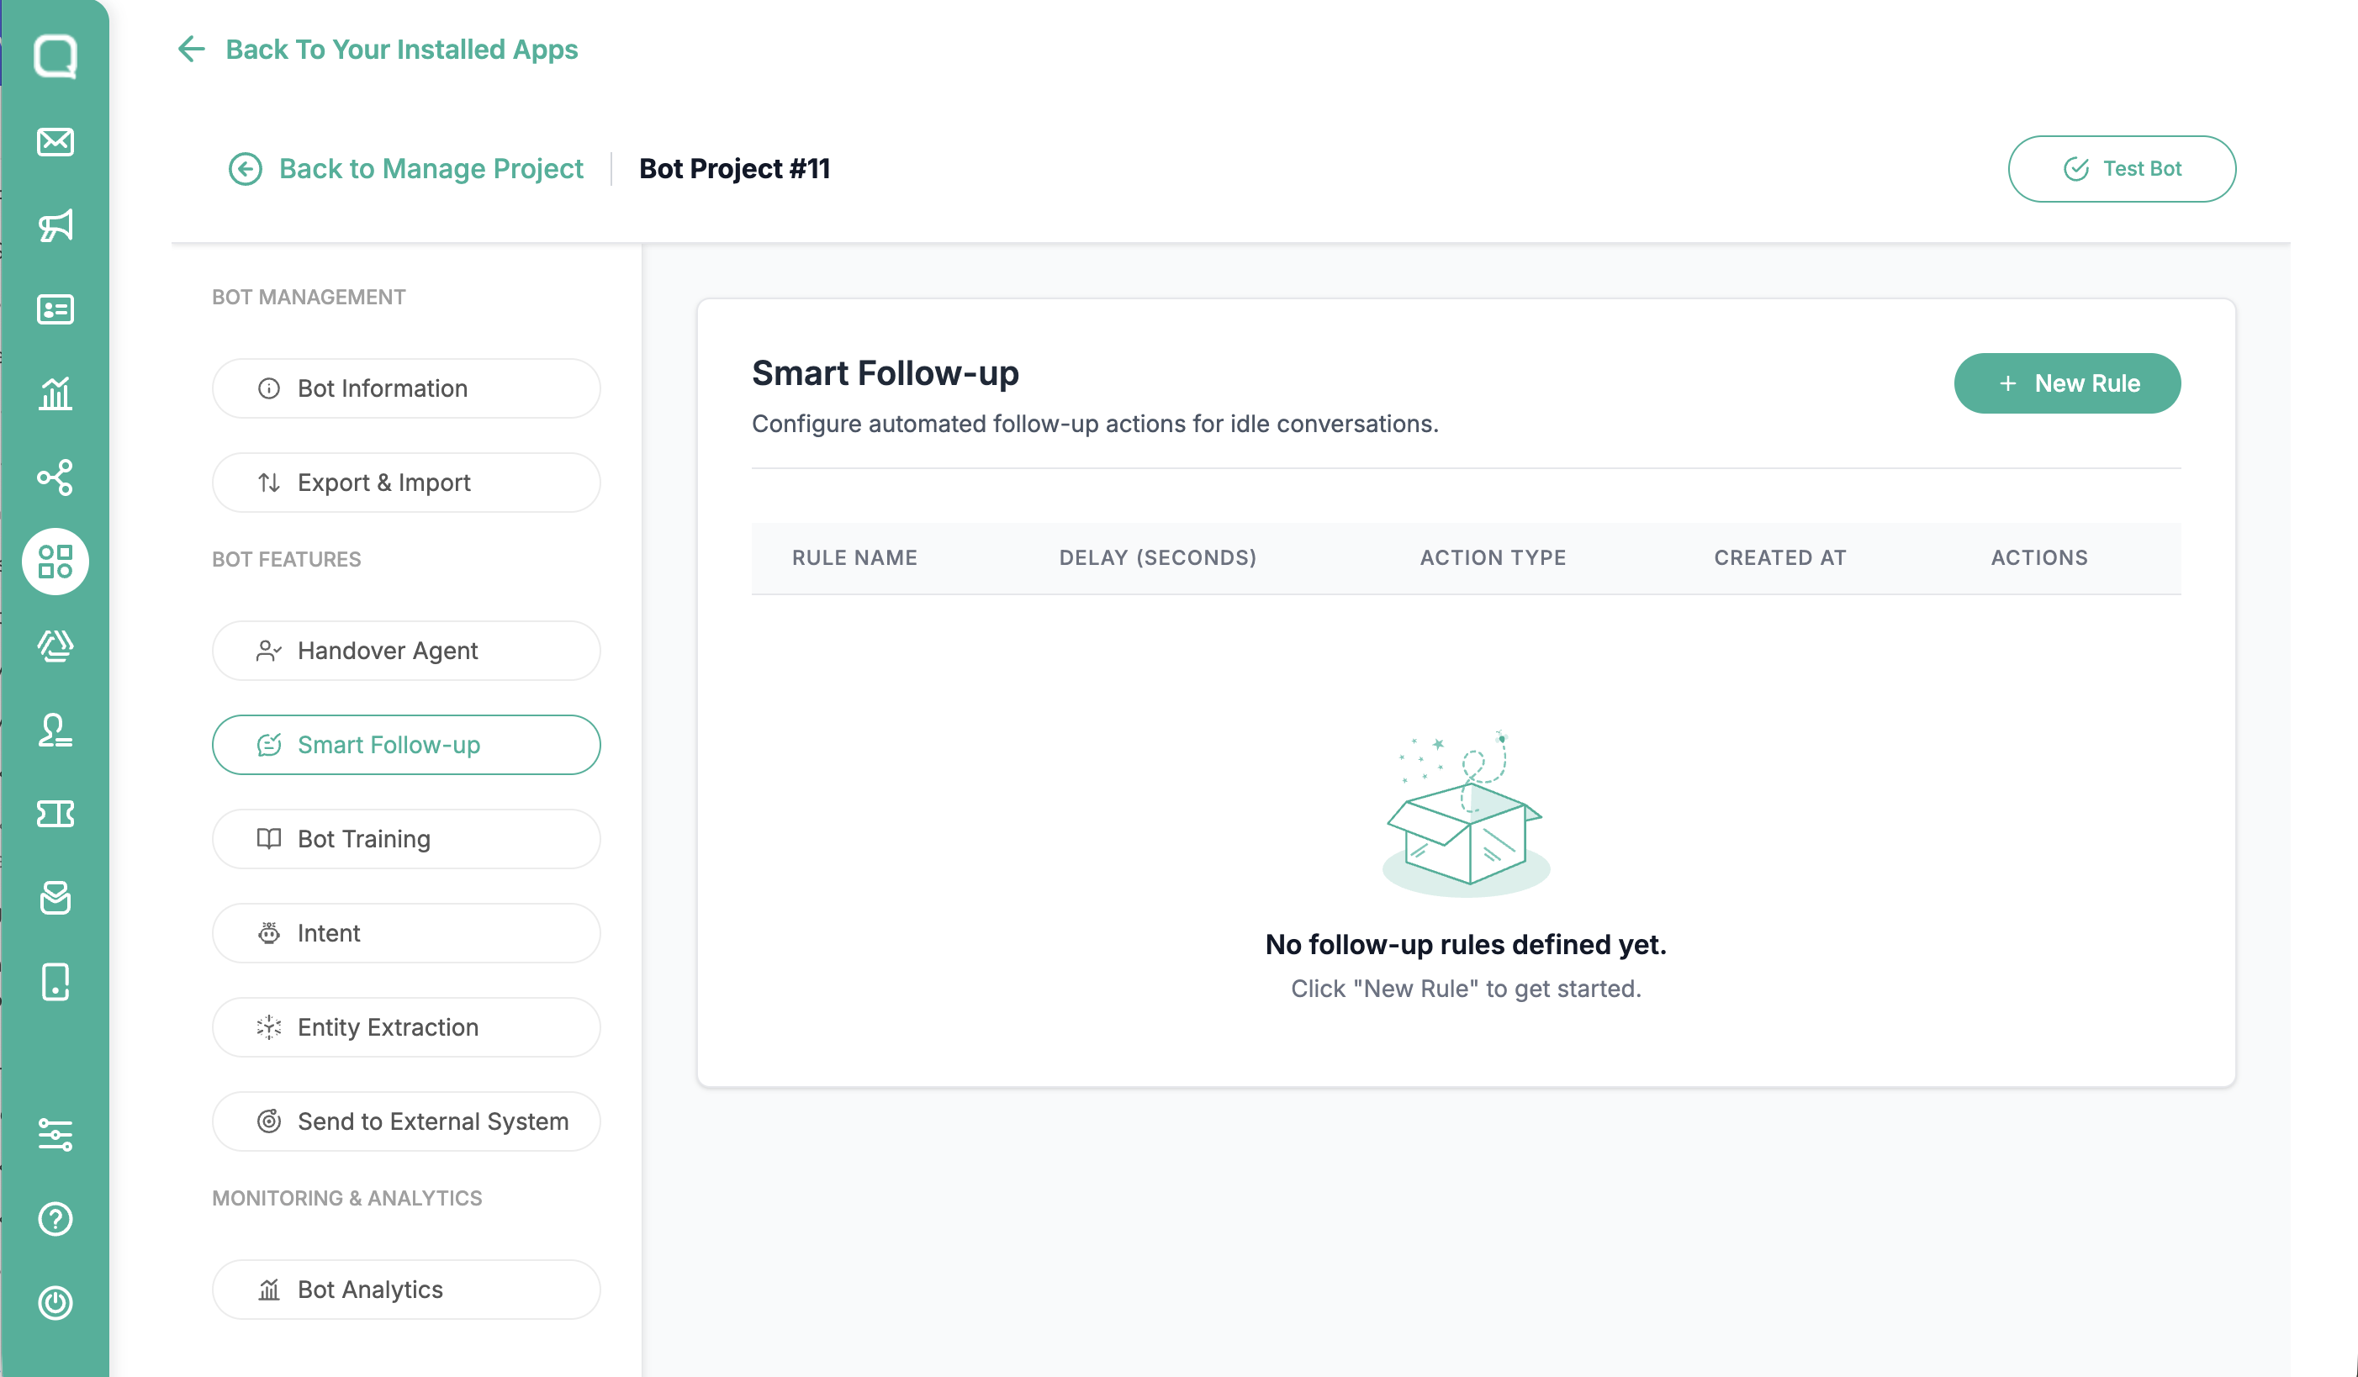
Task: Open the mobile device icon in sidebar
Action: [x=56, y=982]
